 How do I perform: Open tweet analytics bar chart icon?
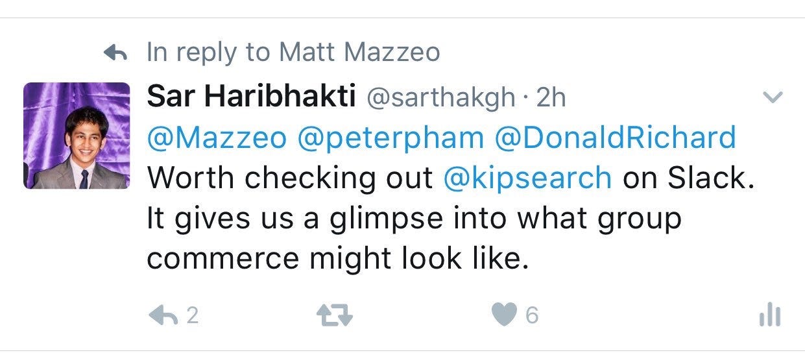pos(769,315)
